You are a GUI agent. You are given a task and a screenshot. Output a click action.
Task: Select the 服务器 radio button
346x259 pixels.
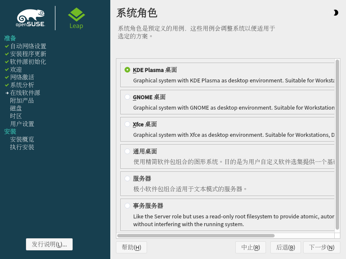click(x=127, y=179)
